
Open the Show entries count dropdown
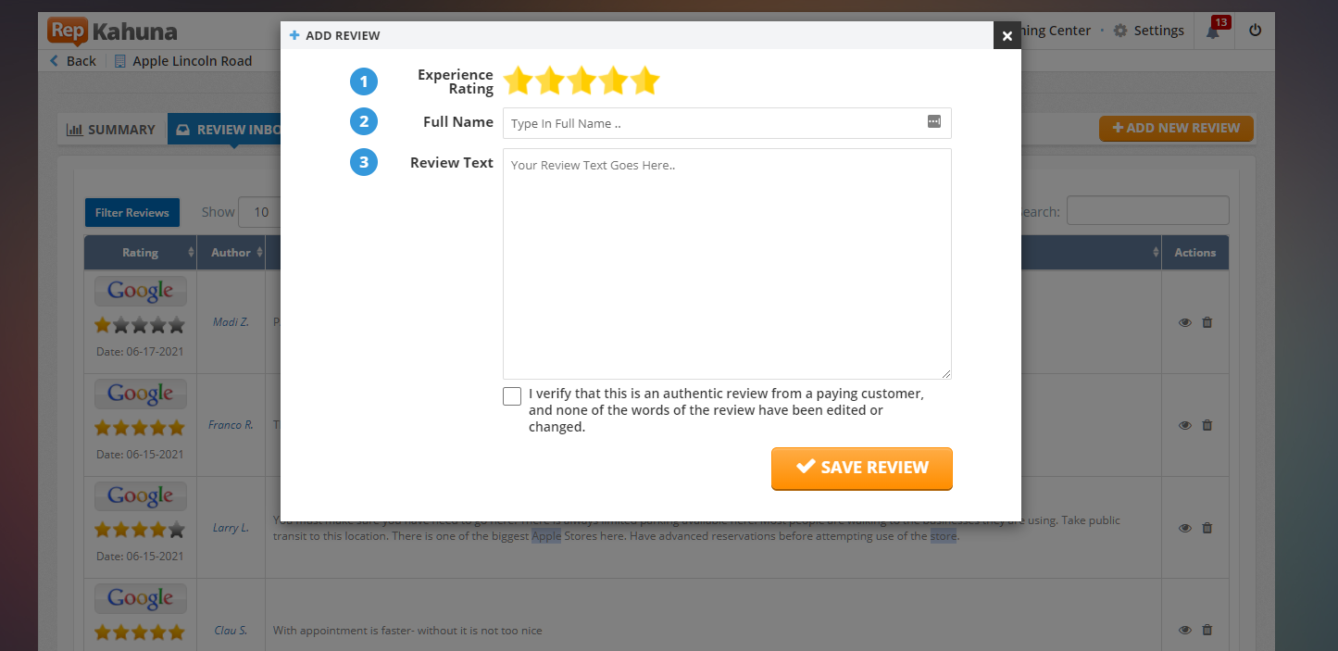pos(261,212)
